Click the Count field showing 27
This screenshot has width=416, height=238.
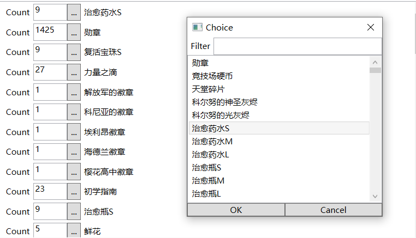pyautogui.click(x=50, y=72)
